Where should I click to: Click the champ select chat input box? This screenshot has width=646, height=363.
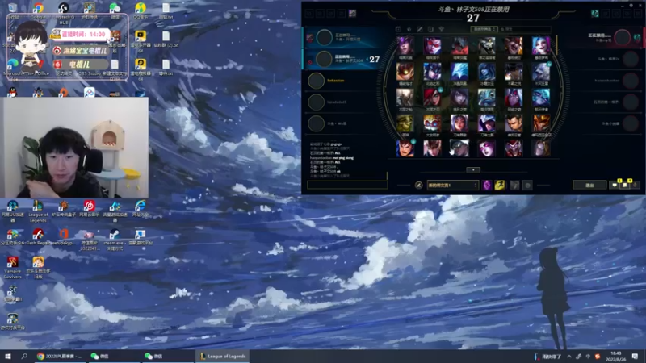347,186
